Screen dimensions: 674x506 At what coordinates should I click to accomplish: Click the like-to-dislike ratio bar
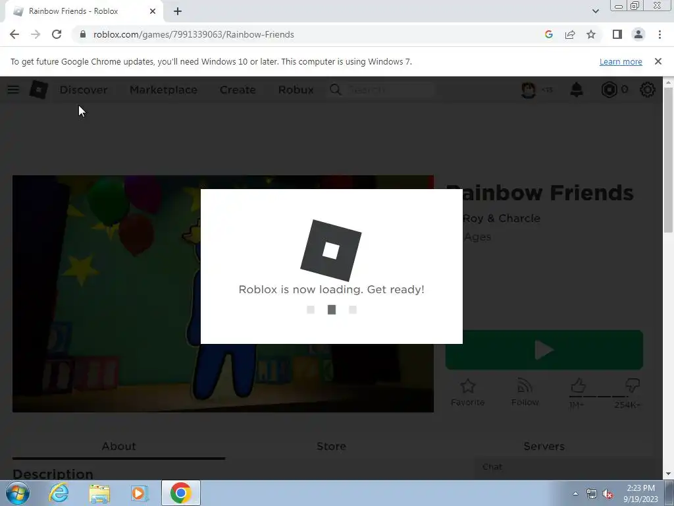pyautogui.click(x=598, y=397)
